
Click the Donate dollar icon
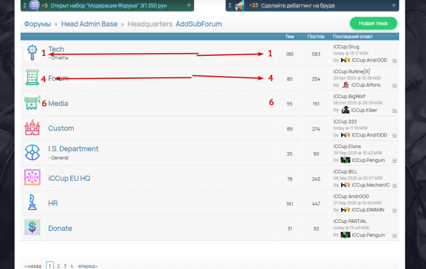(x=32, y=227)
